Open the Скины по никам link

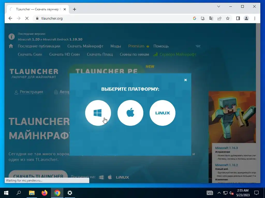coord(134,54)
